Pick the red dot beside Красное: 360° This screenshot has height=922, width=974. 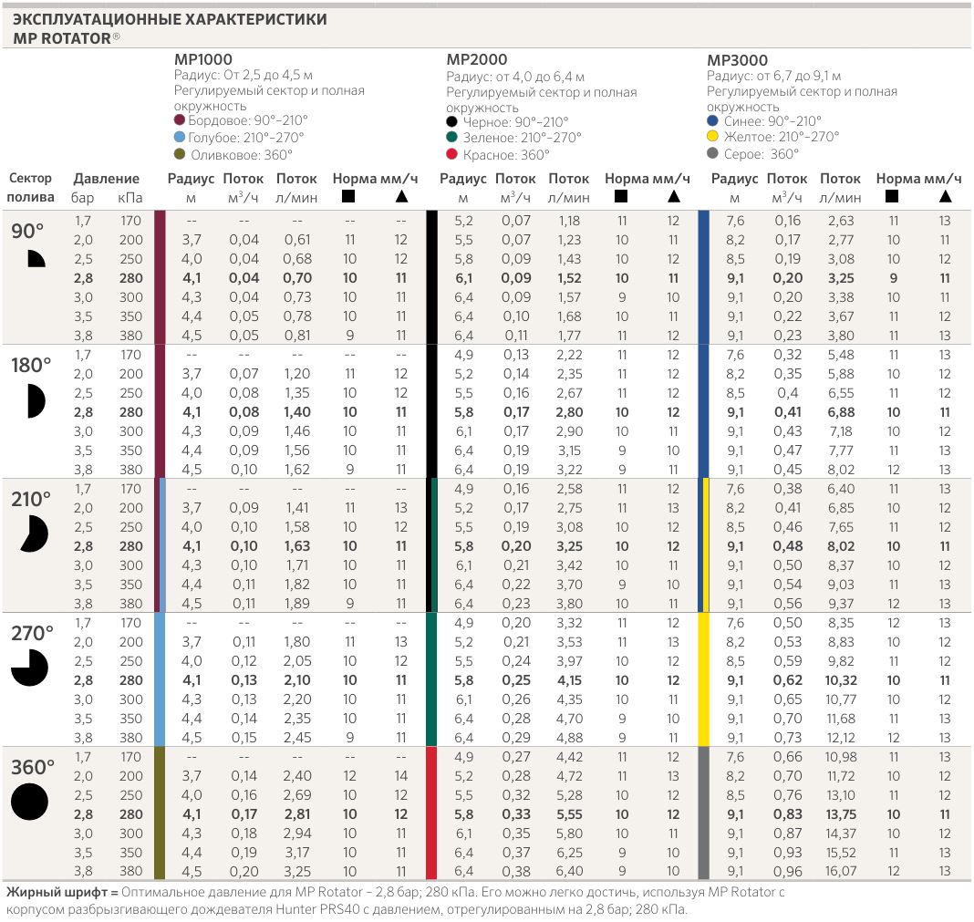[x=452, y=154]
